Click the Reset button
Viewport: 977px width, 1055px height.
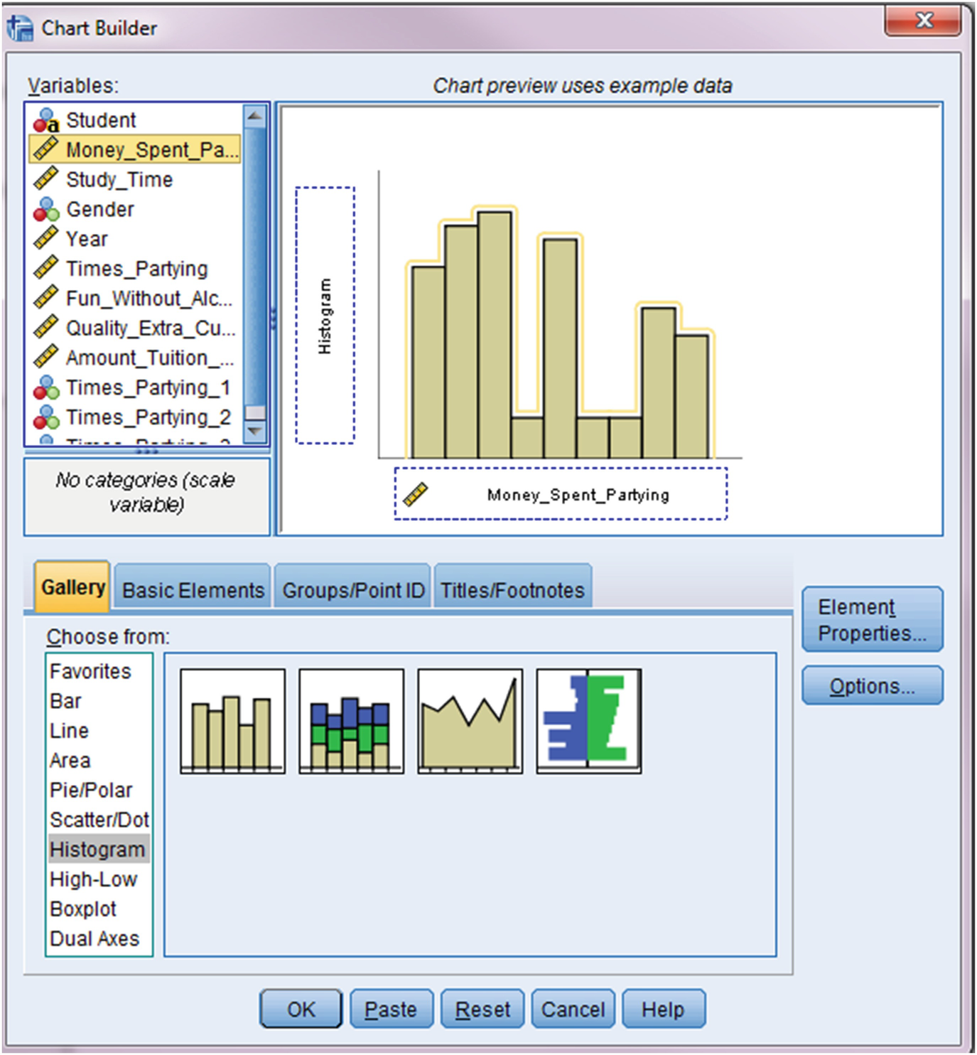tap(482, 1009)
